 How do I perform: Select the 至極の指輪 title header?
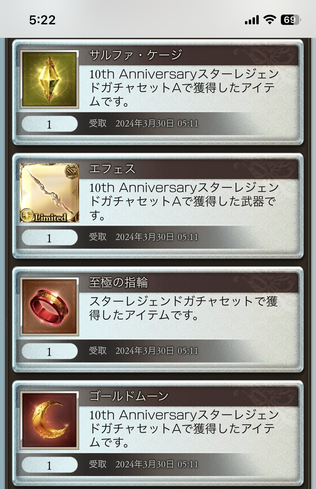point(189,283)
